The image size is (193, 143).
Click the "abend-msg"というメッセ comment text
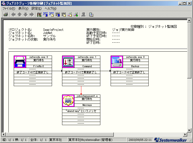[x=81, y=111]
